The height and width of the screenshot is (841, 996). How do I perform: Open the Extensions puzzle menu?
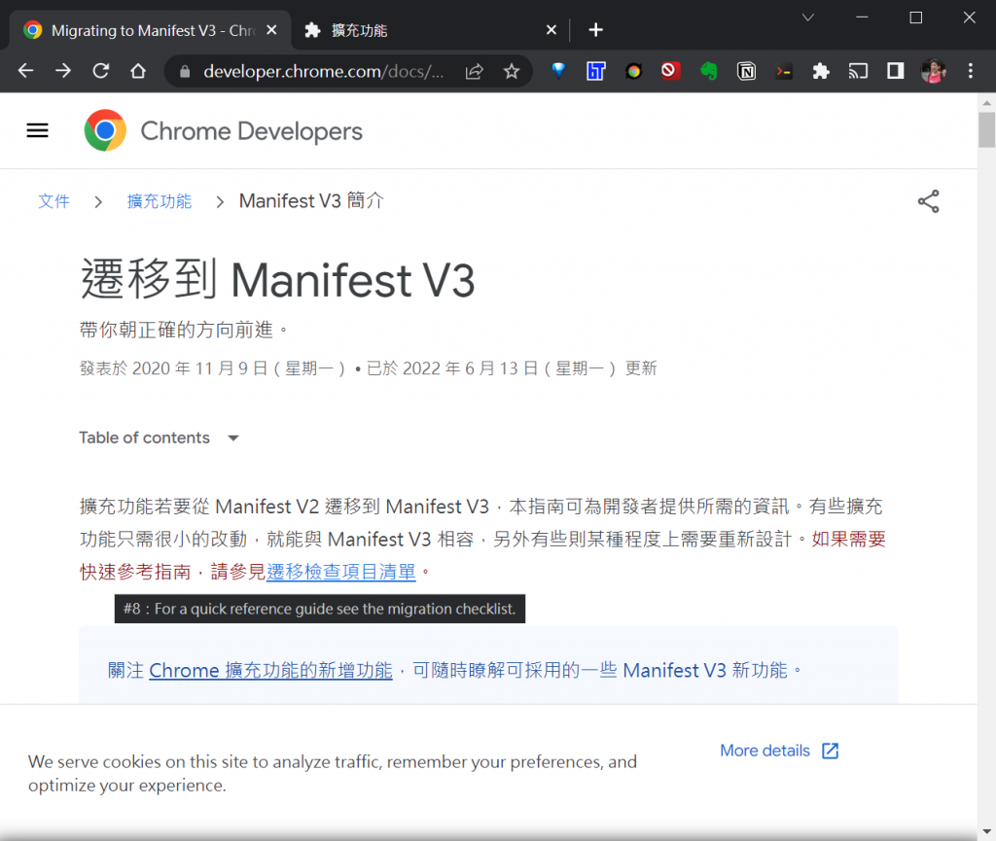coord(821,70)
